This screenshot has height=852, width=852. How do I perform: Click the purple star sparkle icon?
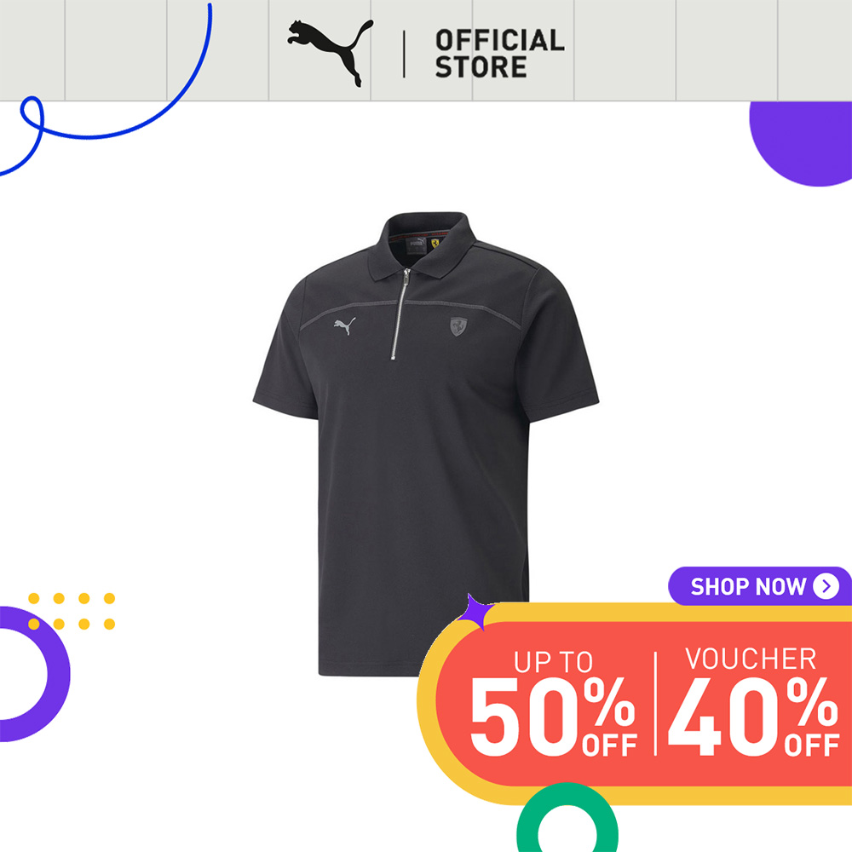474,611
